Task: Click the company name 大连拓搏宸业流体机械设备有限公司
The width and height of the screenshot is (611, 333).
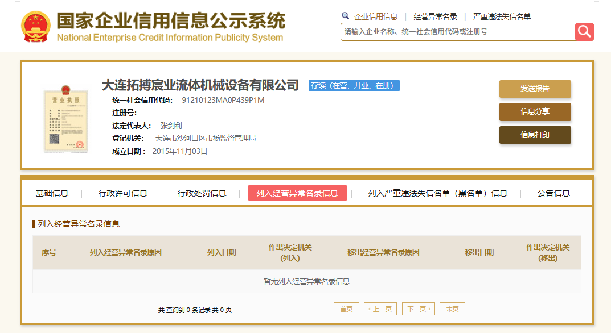Action: pos(200,85)
